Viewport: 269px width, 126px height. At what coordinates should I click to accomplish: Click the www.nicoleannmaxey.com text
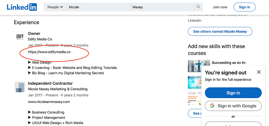[x=49, y=102]
